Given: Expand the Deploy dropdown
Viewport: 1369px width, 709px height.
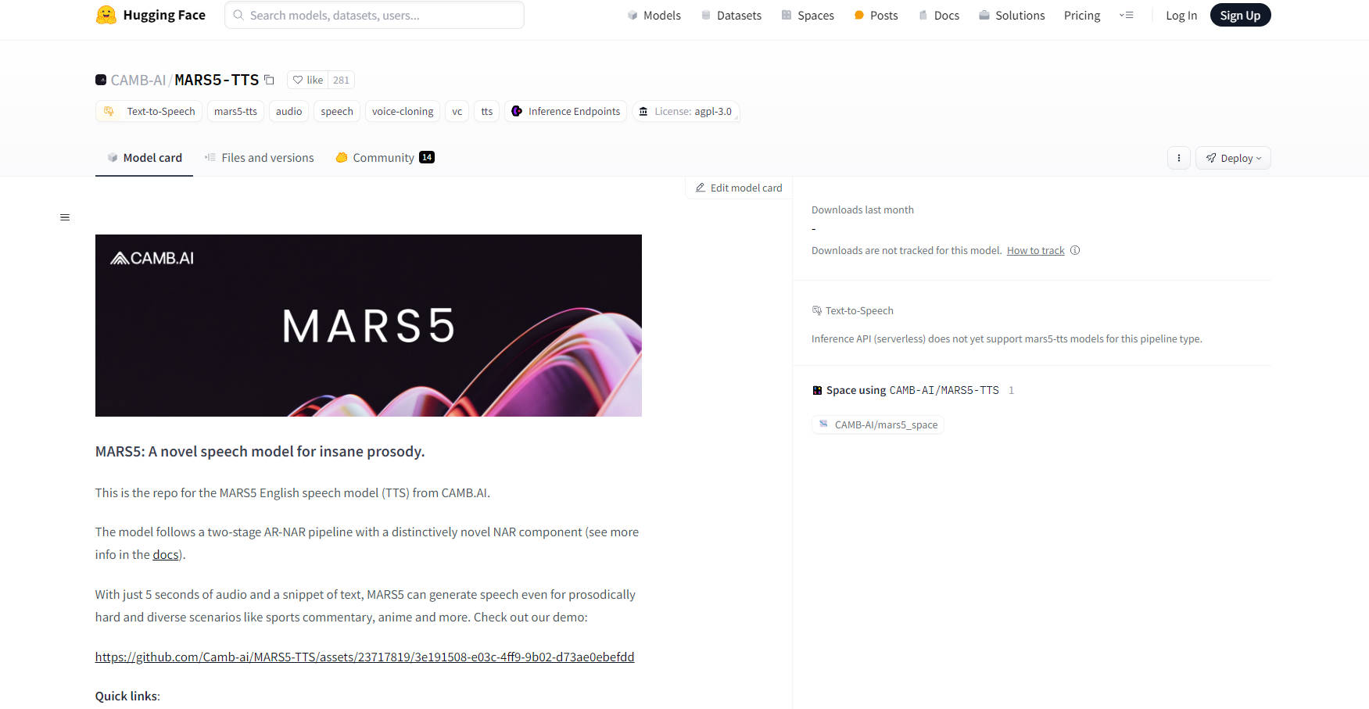Looking at the screenshot, I should [1233, 158].
